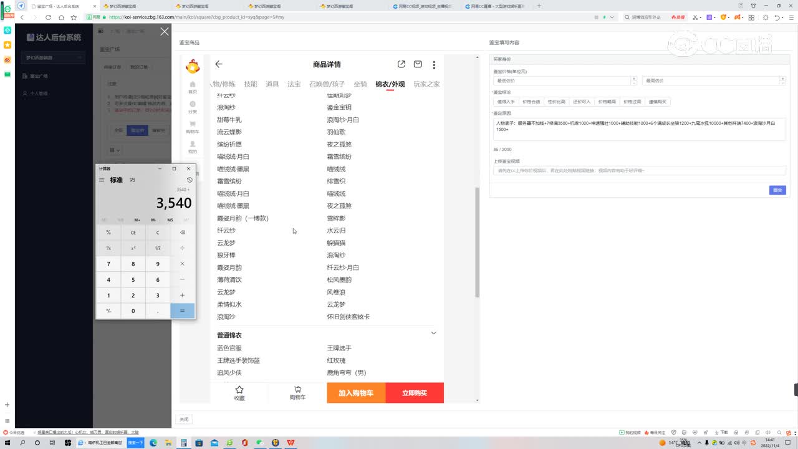
Task: Switch to the 坐骑 tab
Action: click(x=360, y=84)
